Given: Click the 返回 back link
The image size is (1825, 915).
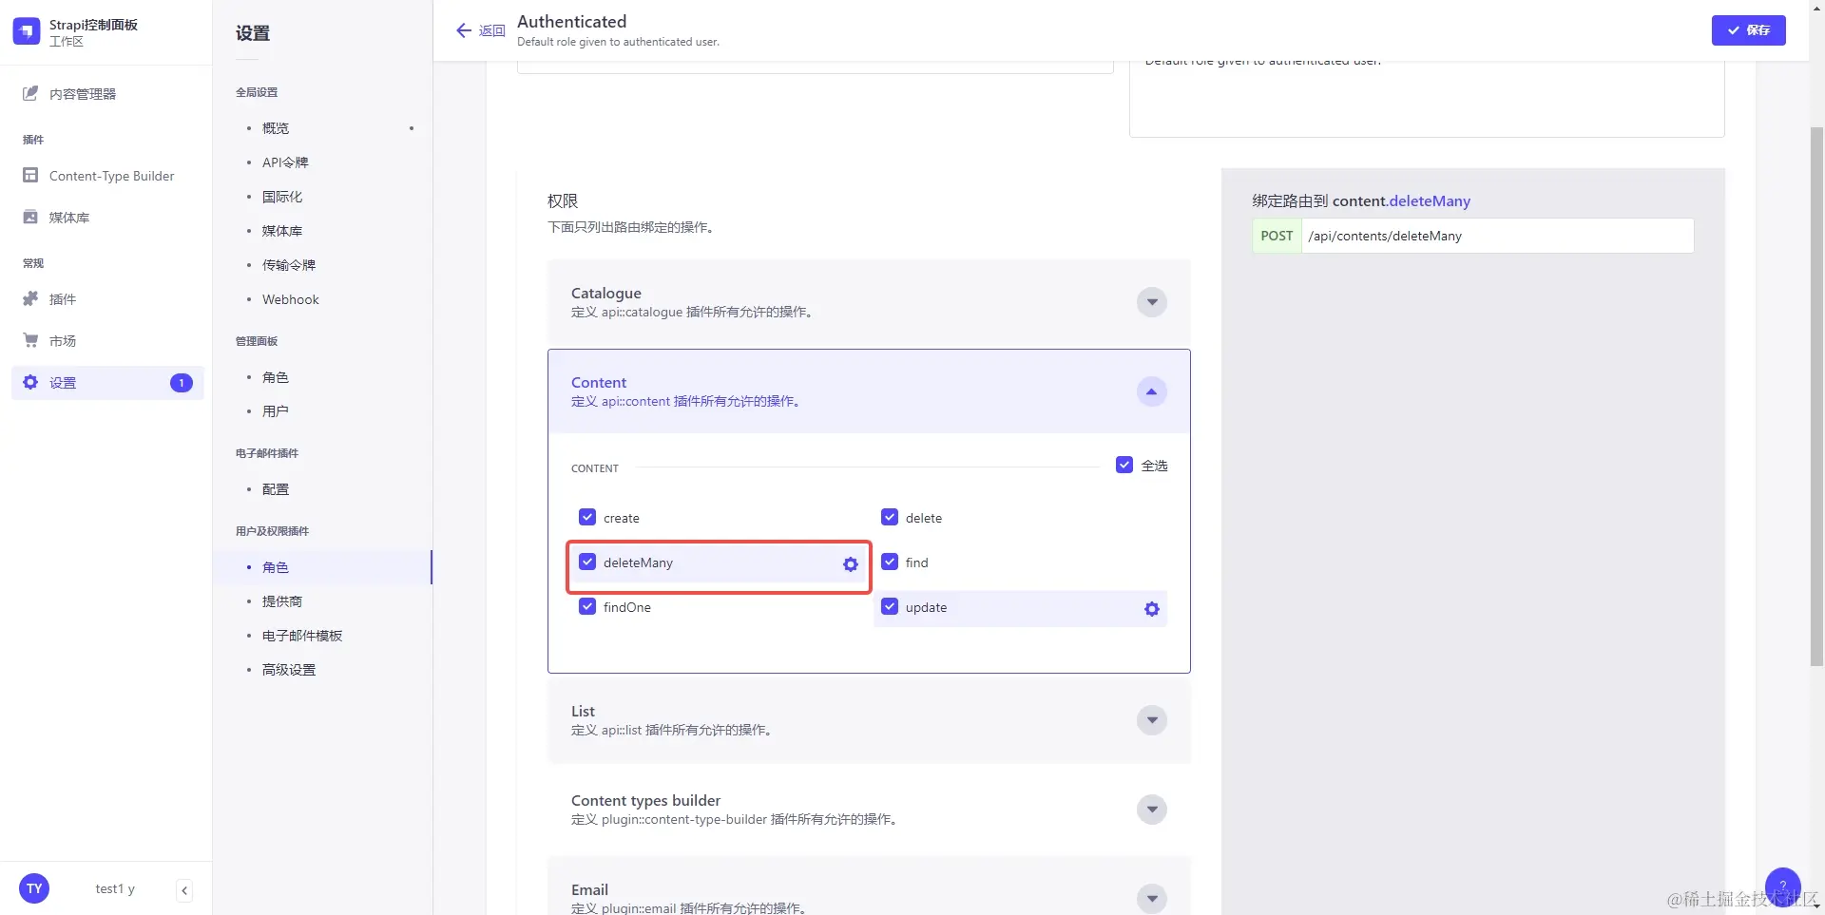Looking at the screenshot, I should click(491, 30).
